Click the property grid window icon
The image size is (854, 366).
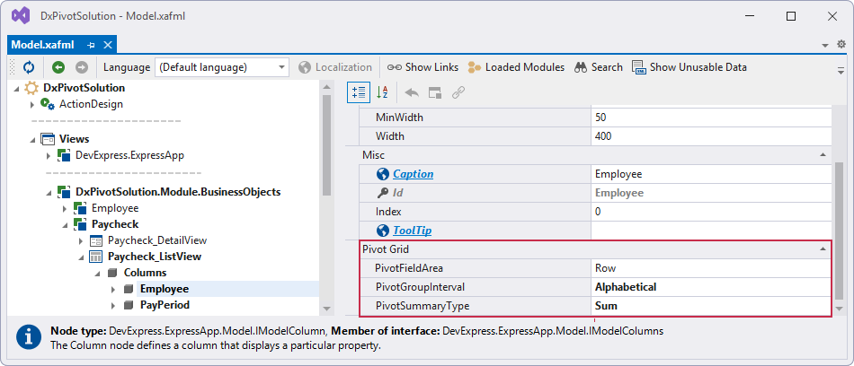434,93
